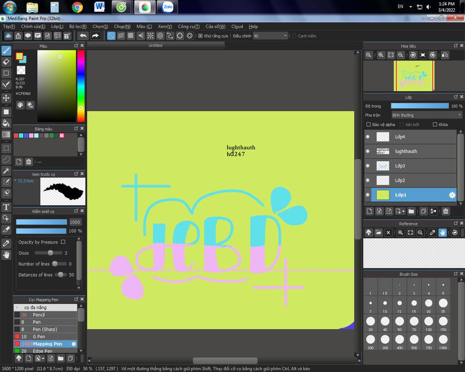Activate the Hand pan tool
The image size is (465, 372).
click(6, 254)
